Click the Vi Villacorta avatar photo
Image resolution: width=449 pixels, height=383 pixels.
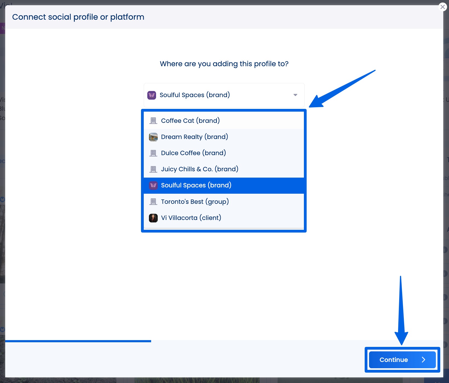click(153, 218)
